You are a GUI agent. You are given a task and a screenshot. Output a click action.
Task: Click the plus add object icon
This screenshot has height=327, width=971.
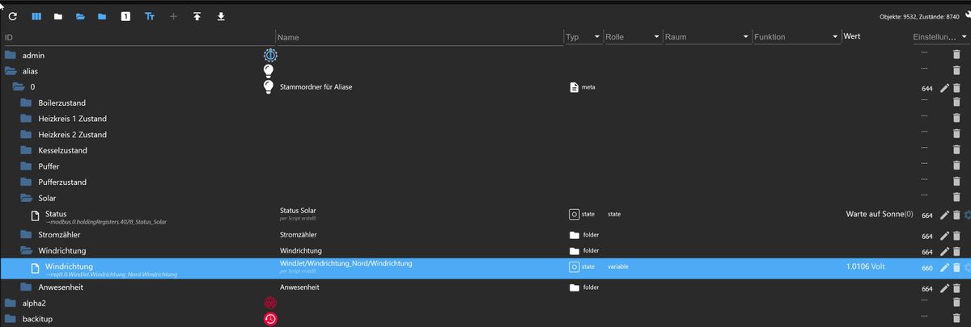[x=172, y=16]
